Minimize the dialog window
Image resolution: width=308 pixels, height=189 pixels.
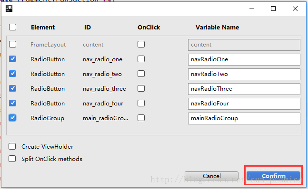(252, 9)
